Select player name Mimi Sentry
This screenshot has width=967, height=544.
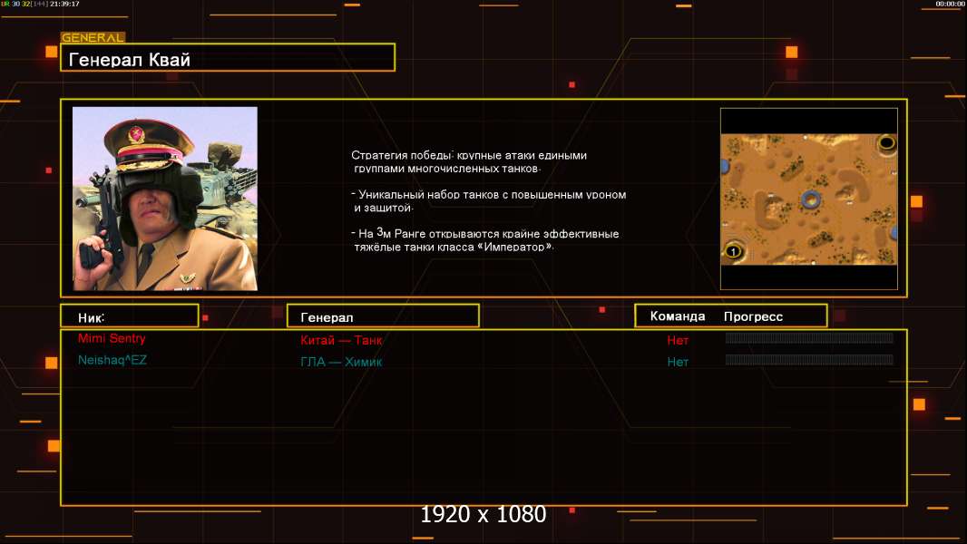tap(112, 338)
